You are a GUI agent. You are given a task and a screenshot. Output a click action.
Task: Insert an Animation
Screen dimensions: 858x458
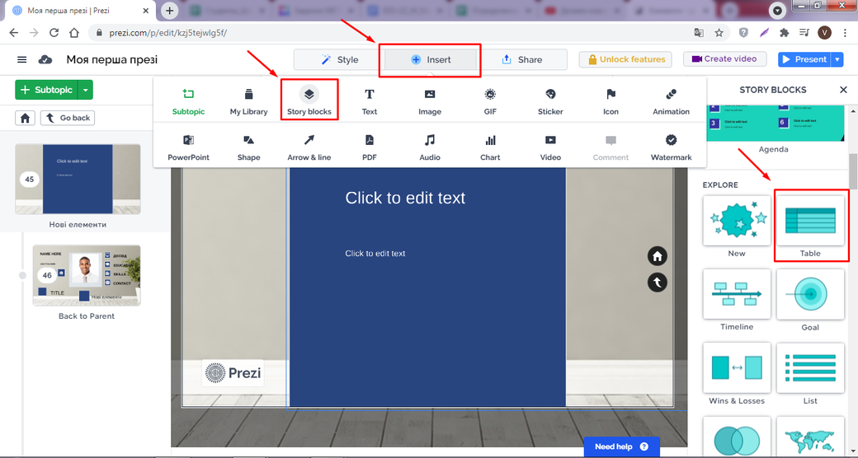[x=671, y=102]
